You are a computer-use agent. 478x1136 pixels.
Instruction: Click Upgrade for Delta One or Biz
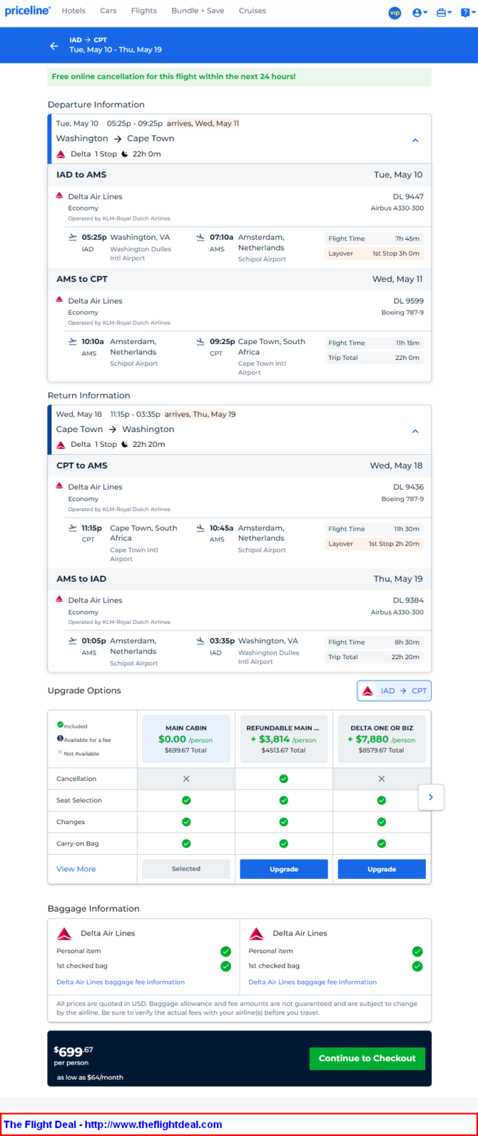(382, 869)
